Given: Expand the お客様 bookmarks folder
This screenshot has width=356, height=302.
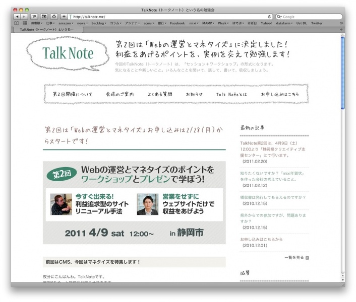Looking at the screenshot, I should tap(36, 23).
